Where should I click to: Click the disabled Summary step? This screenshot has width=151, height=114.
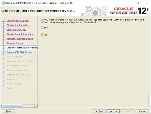[x=12, y=79]
